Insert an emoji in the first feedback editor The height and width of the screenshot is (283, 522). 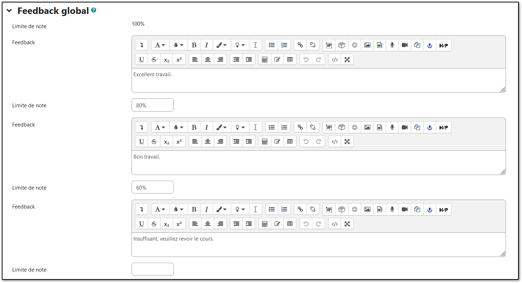click(x=354, y=45)
